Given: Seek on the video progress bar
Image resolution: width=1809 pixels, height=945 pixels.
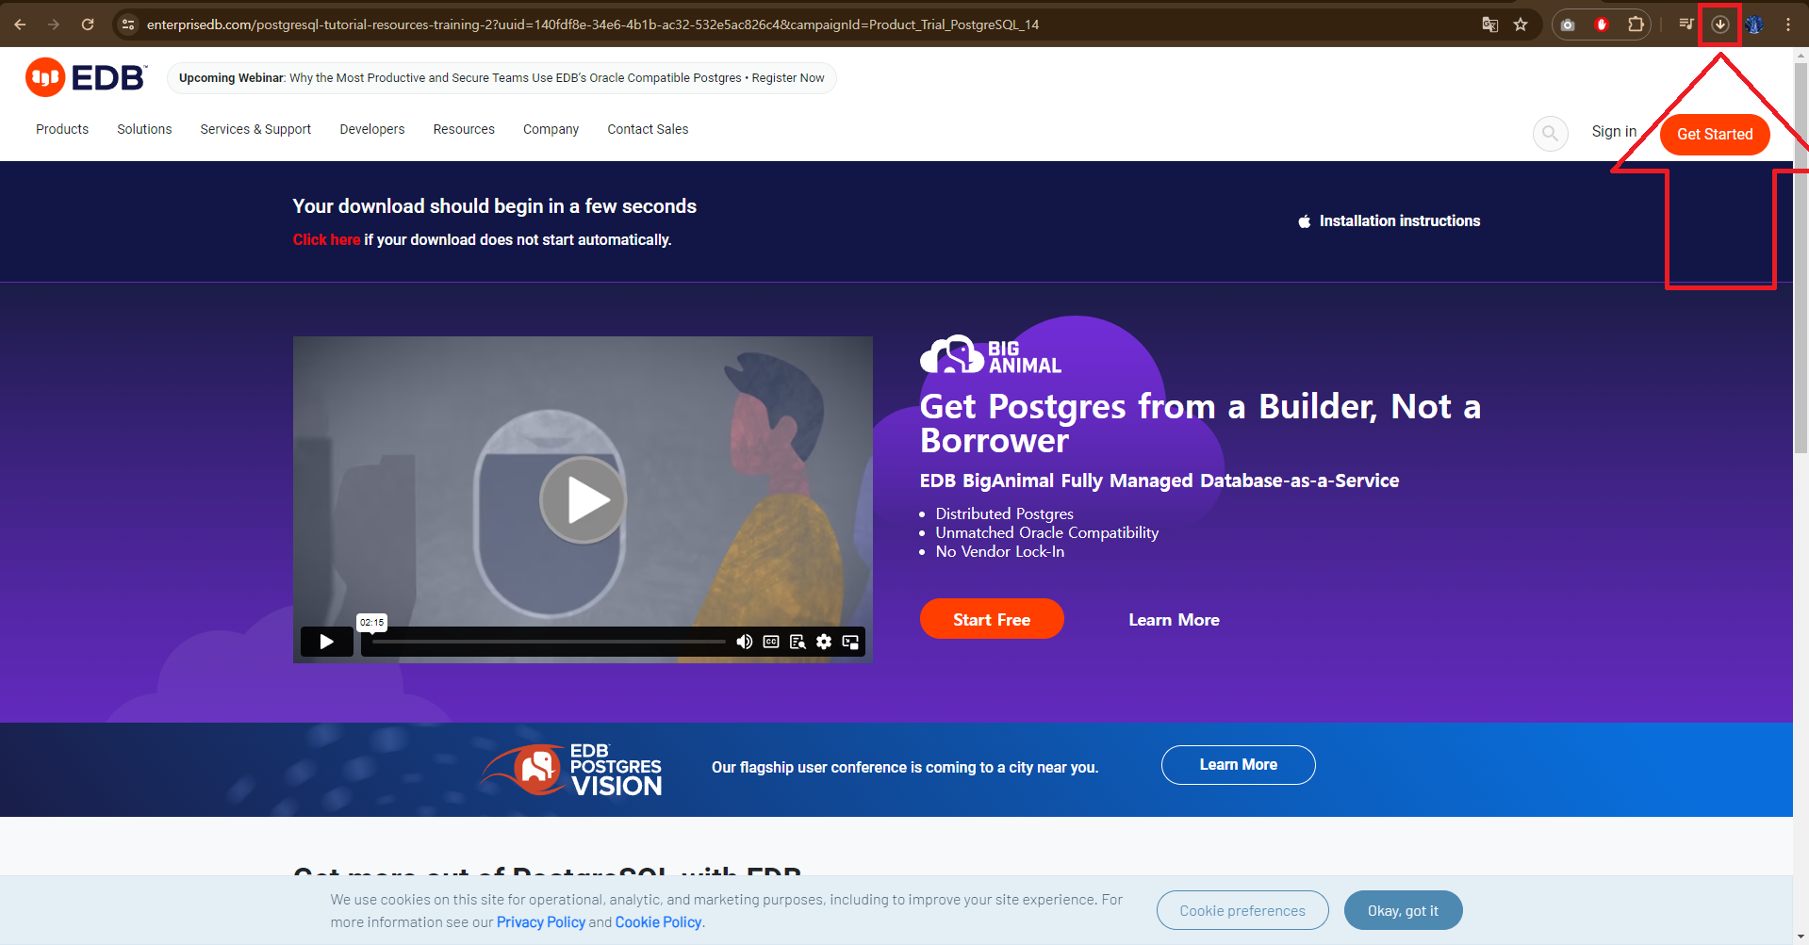Looking at the screenshot, I should tap(549, 642).
